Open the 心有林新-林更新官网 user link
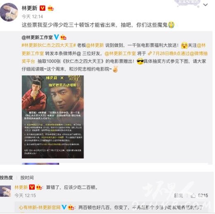This screenshot has height=214, width=215. coord(40,207)
